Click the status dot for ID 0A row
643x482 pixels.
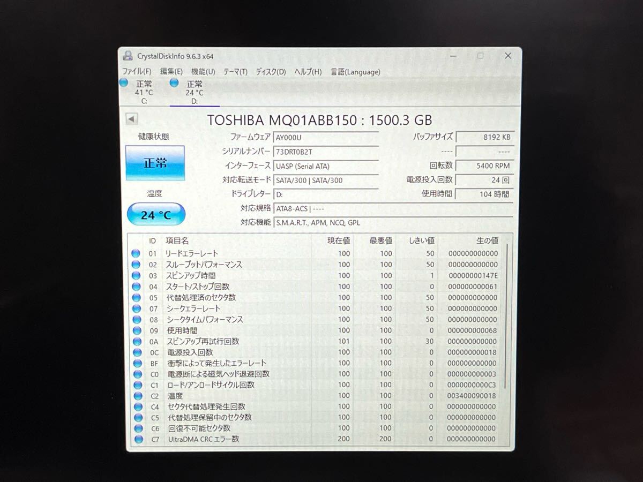(x=136, y=341)
